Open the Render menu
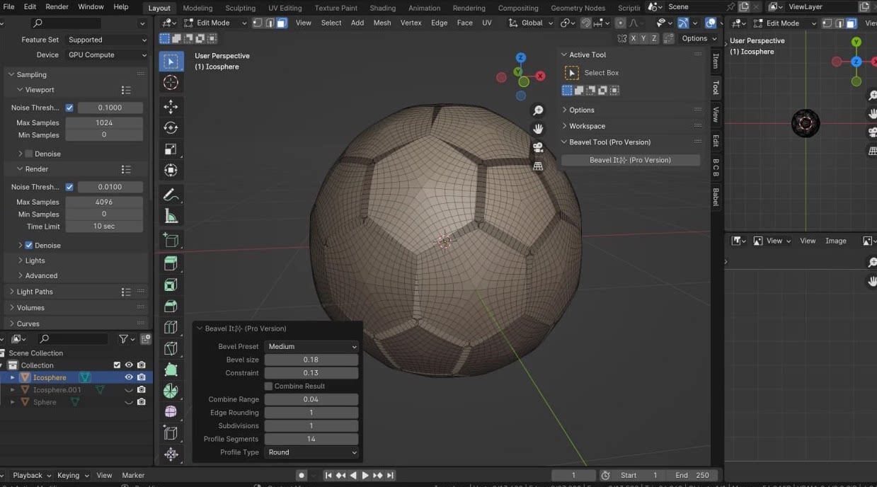Viewport: 877px width, 487px height. click(x=57, y=7)
